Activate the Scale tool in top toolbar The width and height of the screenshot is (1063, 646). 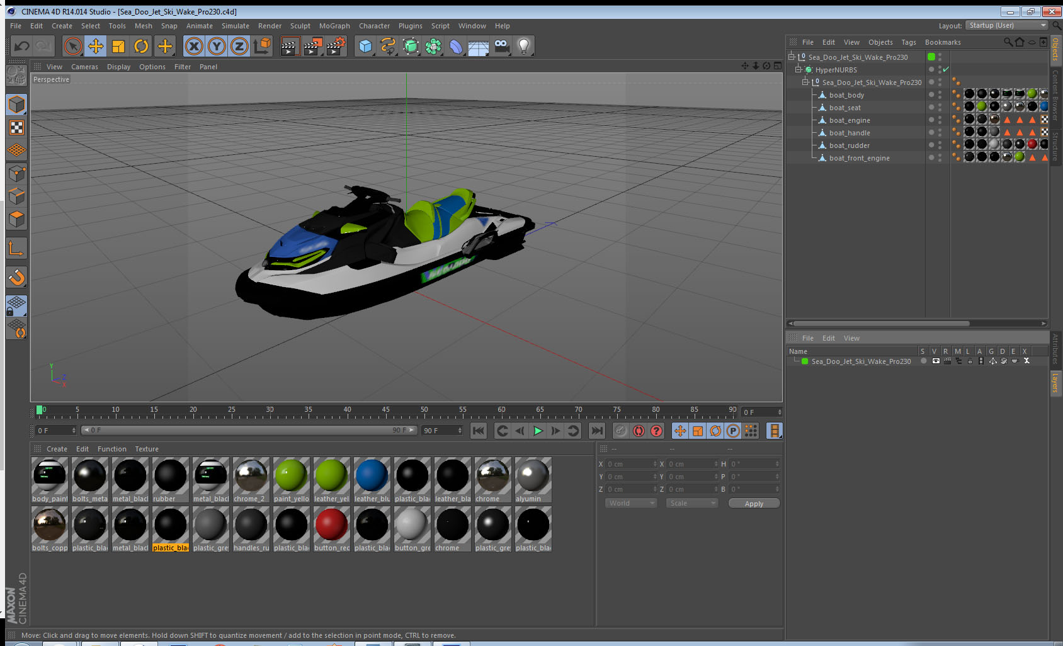[118, 46]
